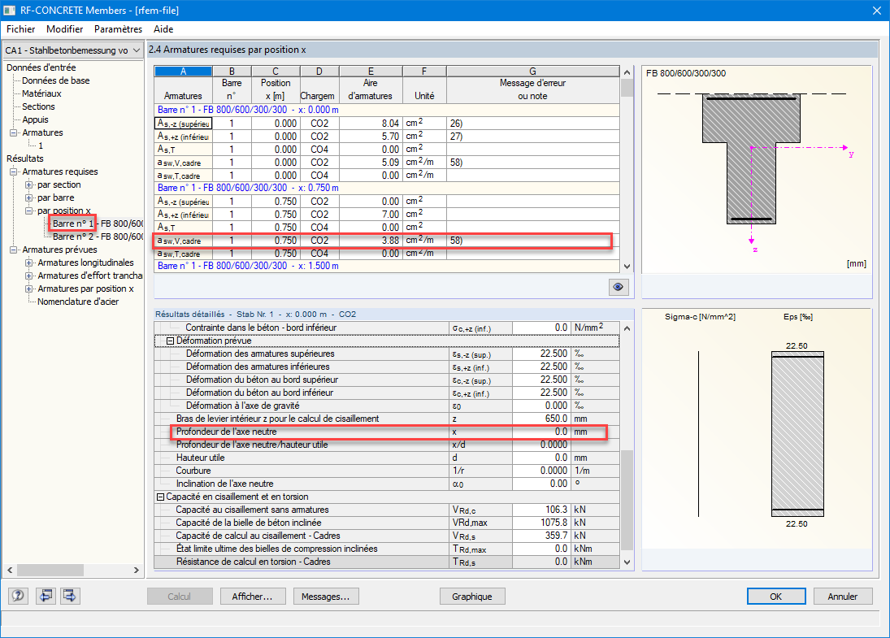Close the RF-CONCRETE Members window
This screenshot has width=890, height=638.
click(x=876, y=11)
